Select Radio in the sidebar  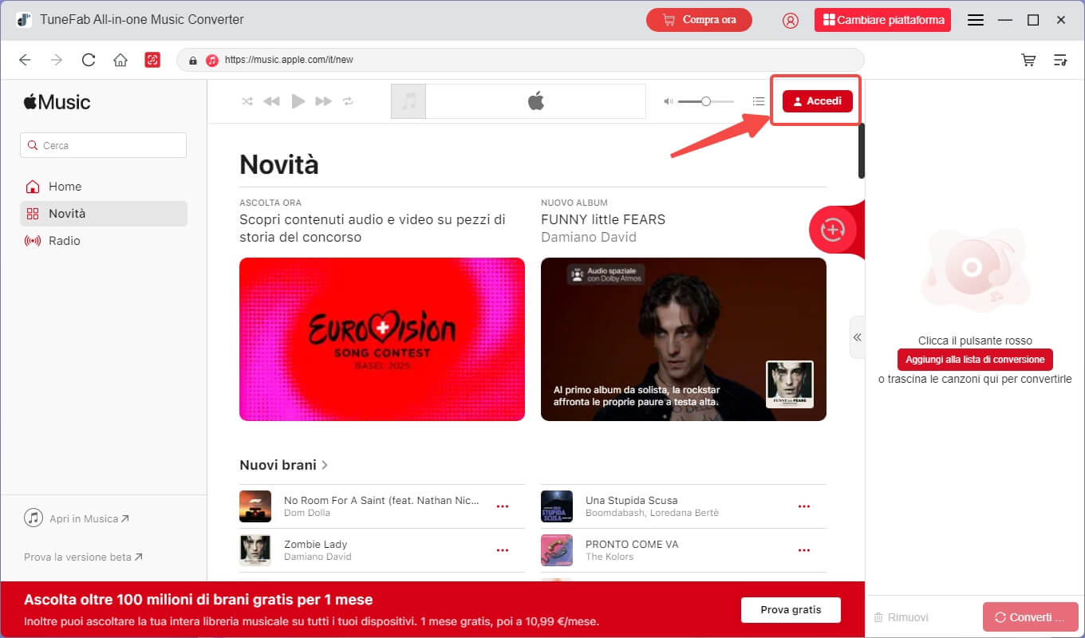pos(64,241)
